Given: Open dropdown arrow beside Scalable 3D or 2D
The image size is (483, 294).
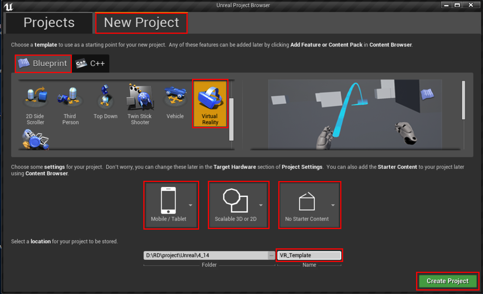Looking at the screenshot, I should pyautogui.click(x=261, y=205).
